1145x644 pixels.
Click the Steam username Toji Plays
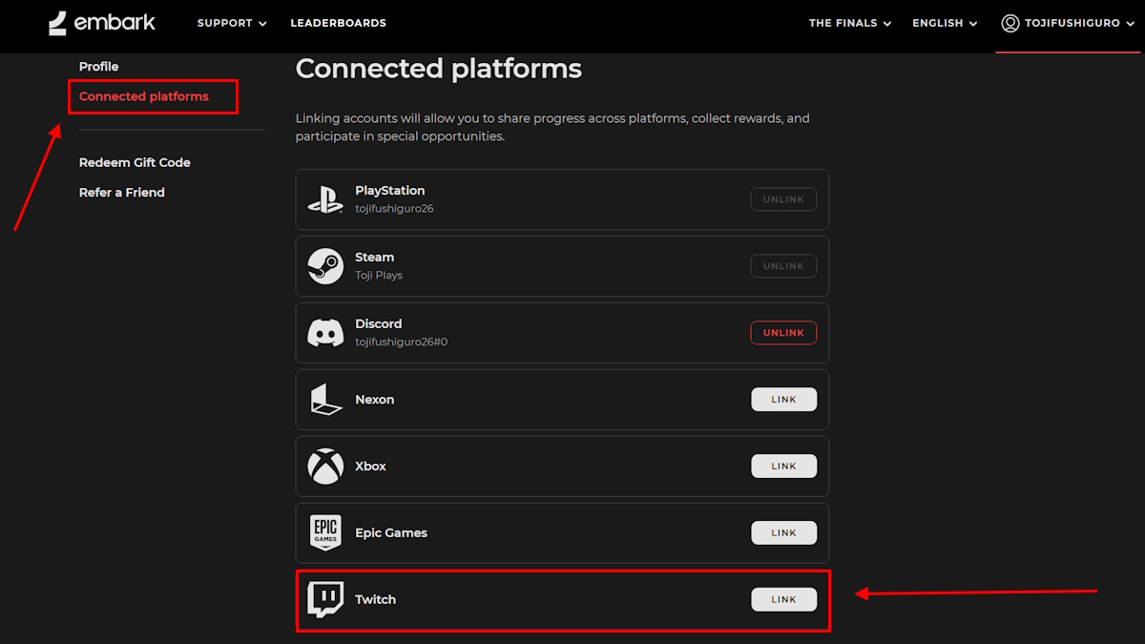(379, 276)
